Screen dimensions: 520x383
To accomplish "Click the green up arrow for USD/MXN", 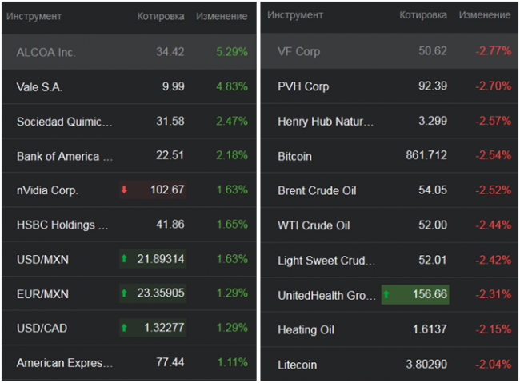I will 124,259.
